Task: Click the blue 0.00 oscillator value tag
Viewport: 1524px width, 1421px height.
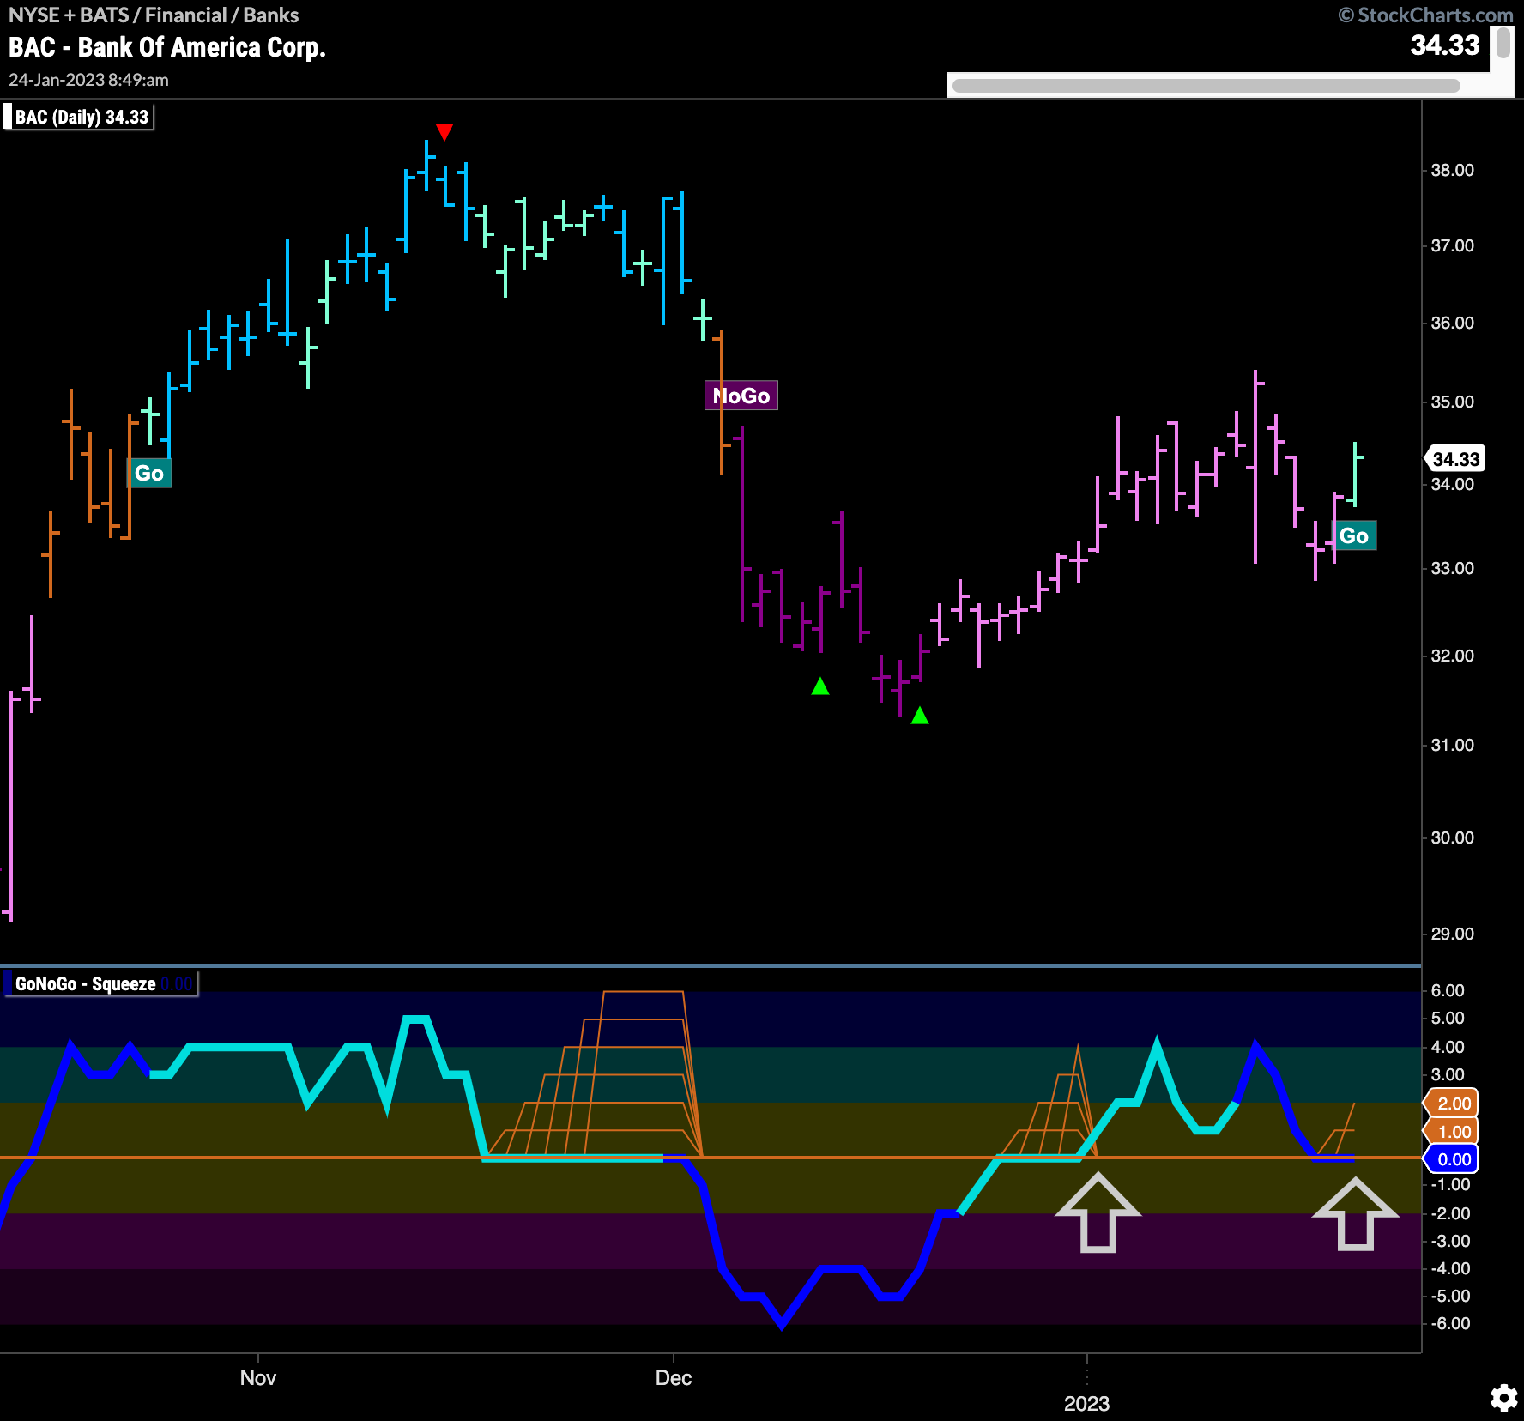Action: point(1453,1159)
